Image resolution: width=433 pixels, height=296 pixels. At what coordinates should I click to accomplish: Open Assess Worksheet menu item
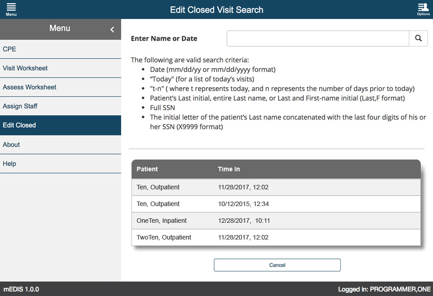pyautogui.click(x=61, y=87)
